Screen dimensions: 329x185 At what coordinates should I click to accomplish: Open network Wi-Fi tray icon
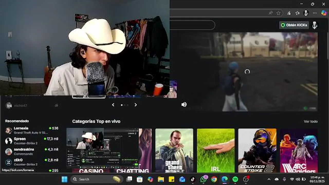click(x=292, y=179)
